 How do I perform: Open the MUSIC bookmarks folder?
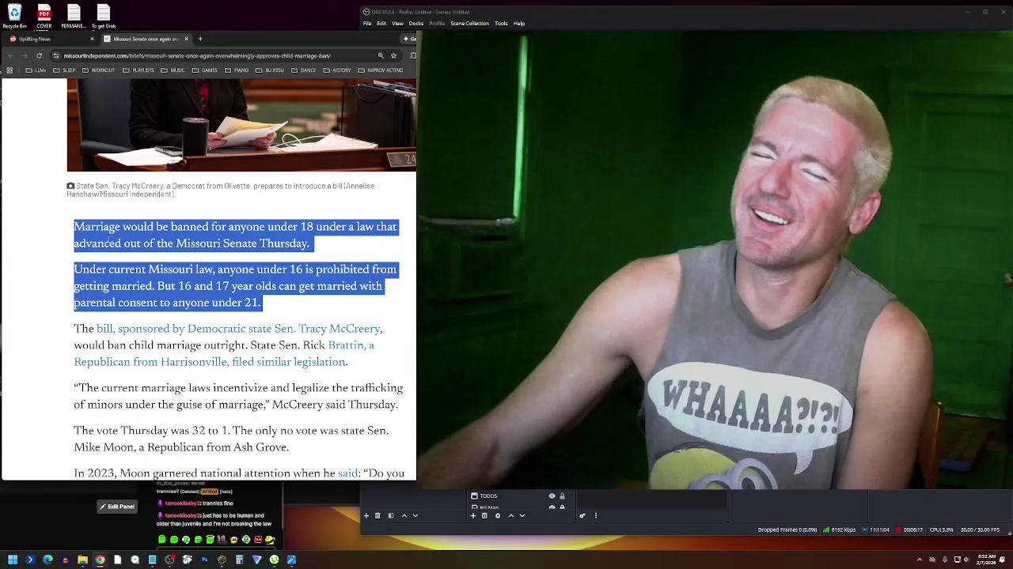[173, 70]
